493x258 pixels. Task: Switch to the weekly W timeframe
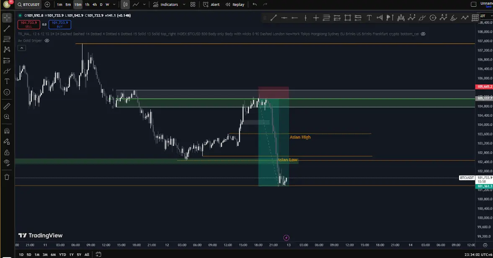[107, 5]
